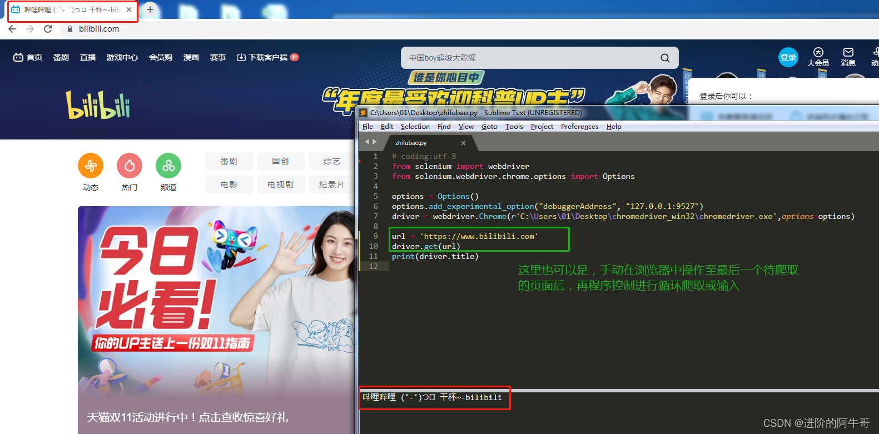Open 漫画 in bilibili navigation
The image size is (879, 434).
[x=191, y=57]
